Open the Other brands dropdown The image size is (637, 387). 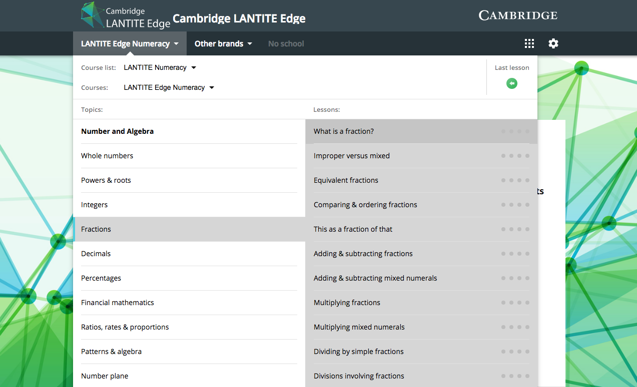[223, 43]
